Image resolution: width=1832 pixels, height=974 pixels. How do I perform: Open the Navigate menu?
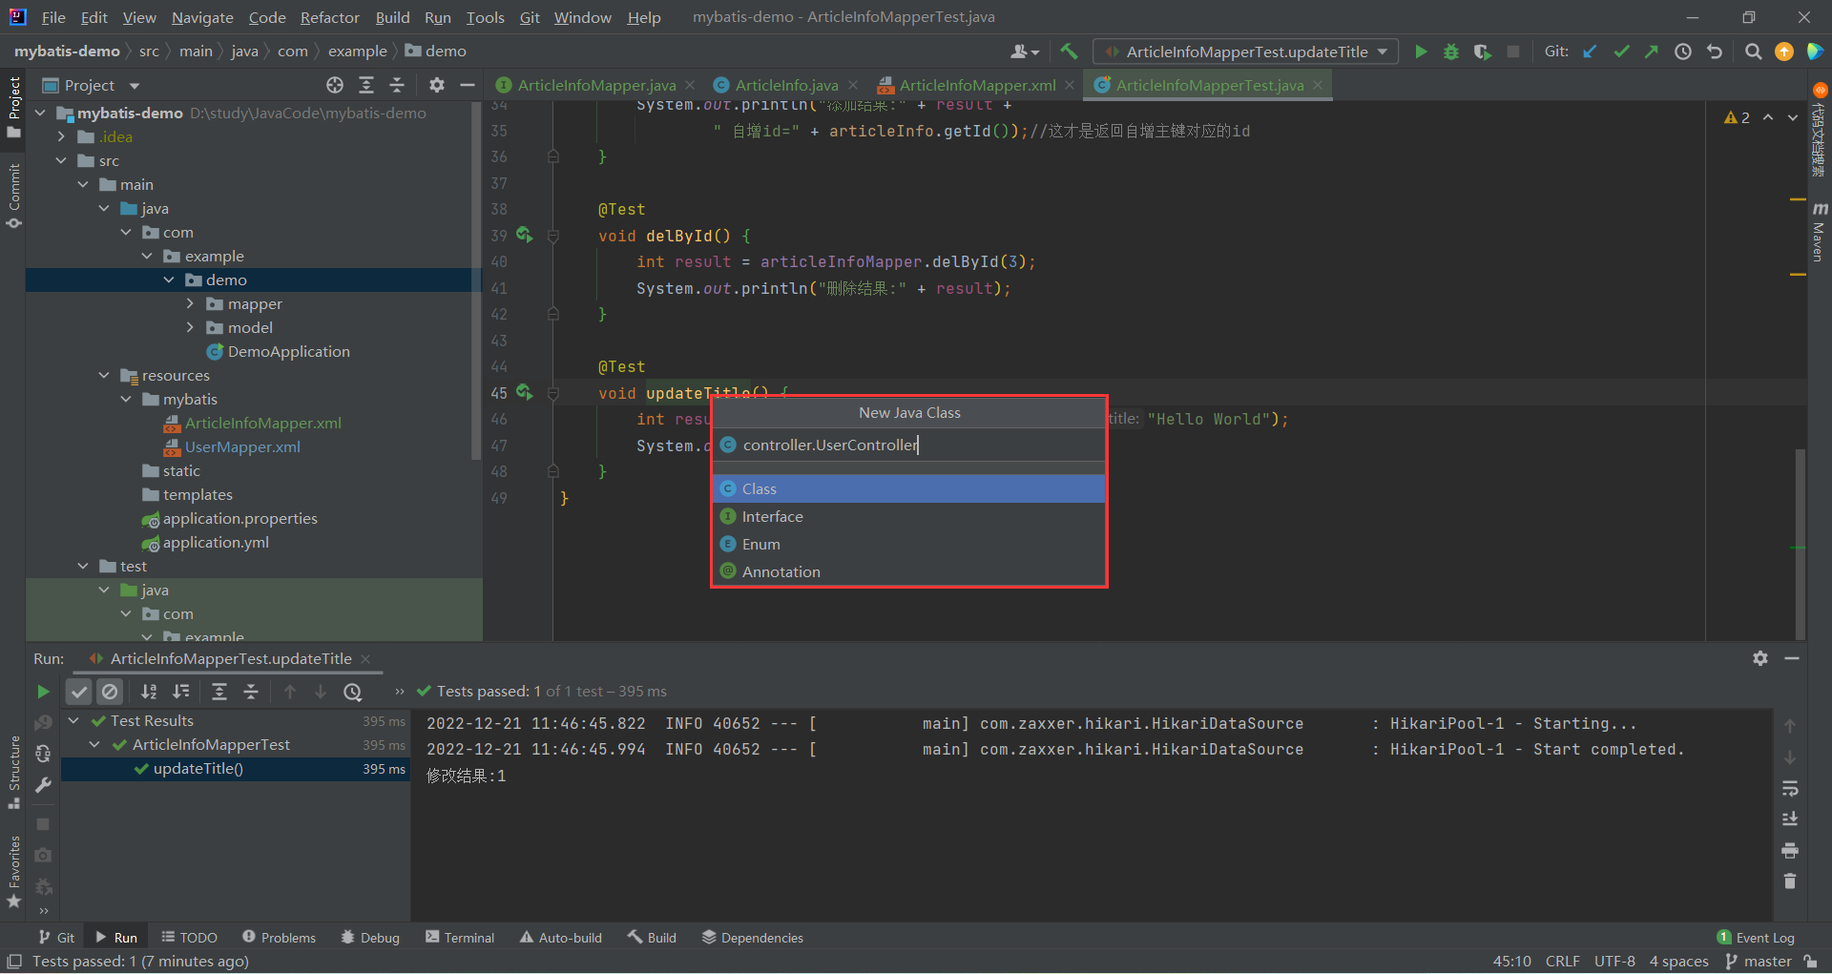202,17
